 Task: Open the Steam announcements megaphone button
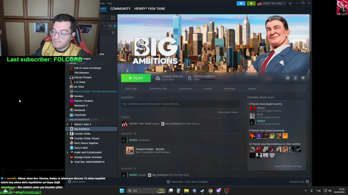tap(241, 4)
